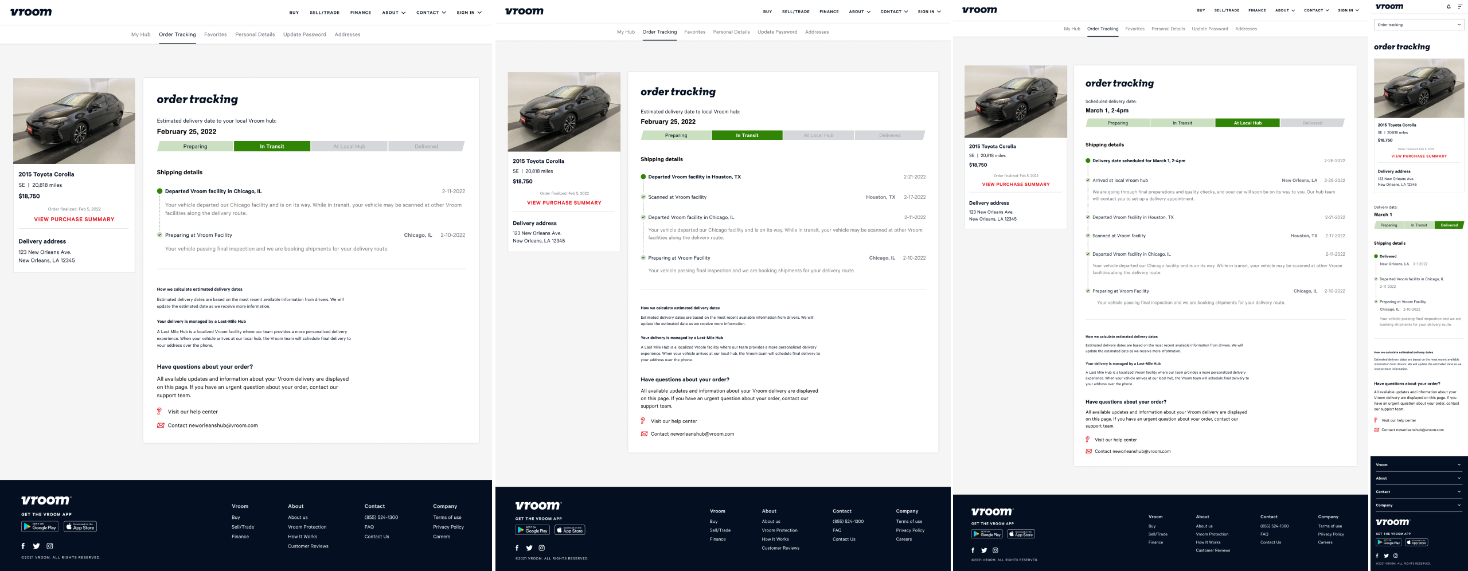Viewport: 1468px width, 571px height.
Task: Click Visit our help center in third desktop mockup
Action: tap(1115, 440)
